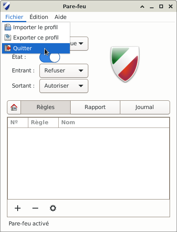177x232 pixels.
Task: Expand the profile dropdown behind the menu
Action: pyautogui.click(x=79, y=44)
